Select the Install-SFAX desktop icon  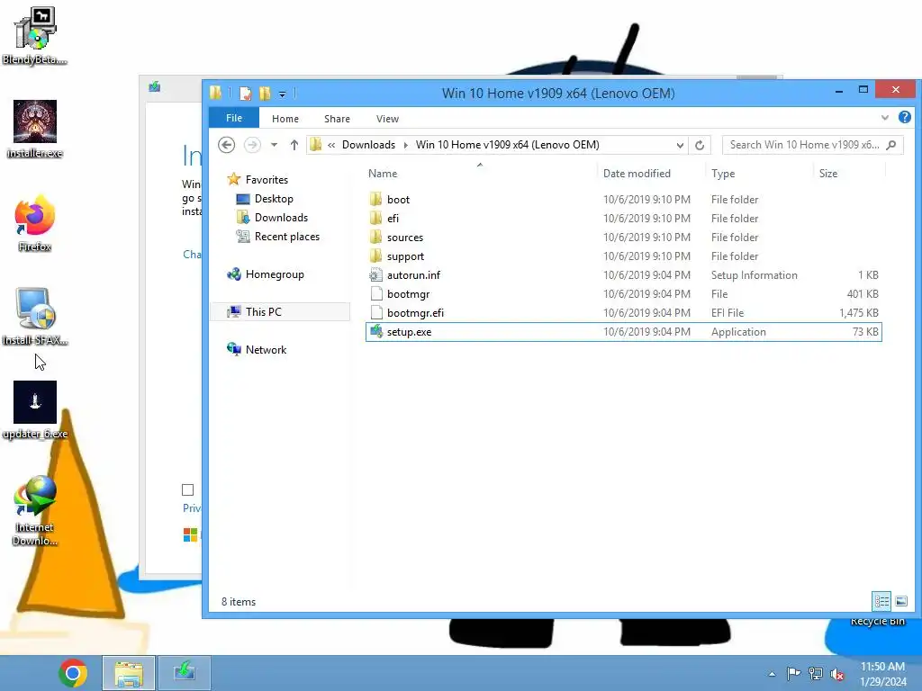(35, 317)
